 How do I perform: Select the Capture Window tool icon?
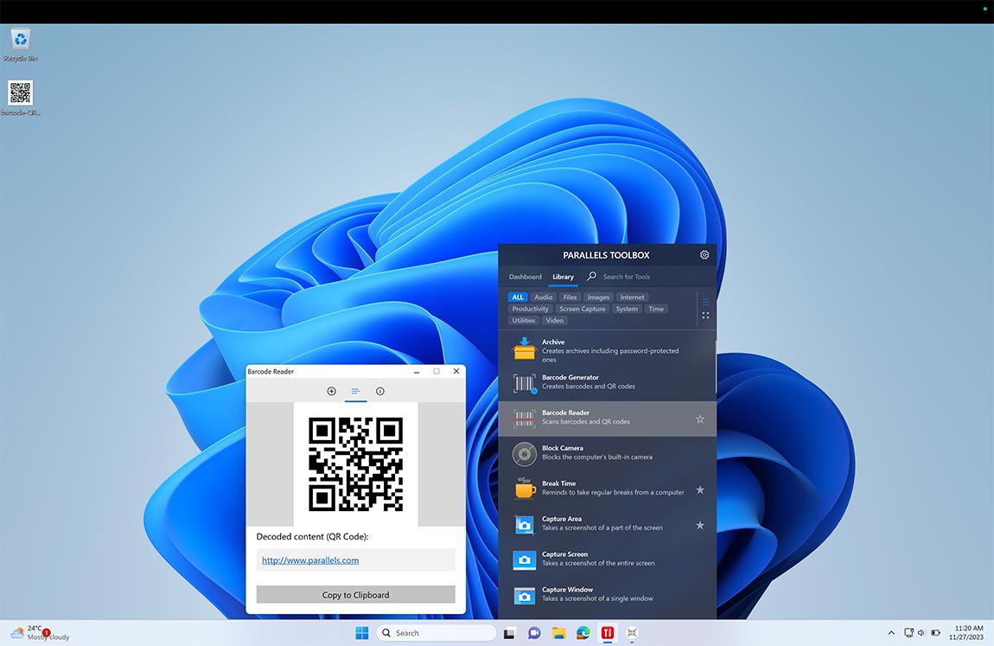(523, 595)
